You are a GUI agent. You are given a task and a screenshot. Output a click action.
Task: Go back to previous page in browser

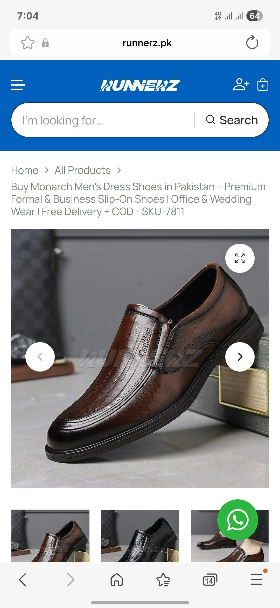click(x=23, y=580)
